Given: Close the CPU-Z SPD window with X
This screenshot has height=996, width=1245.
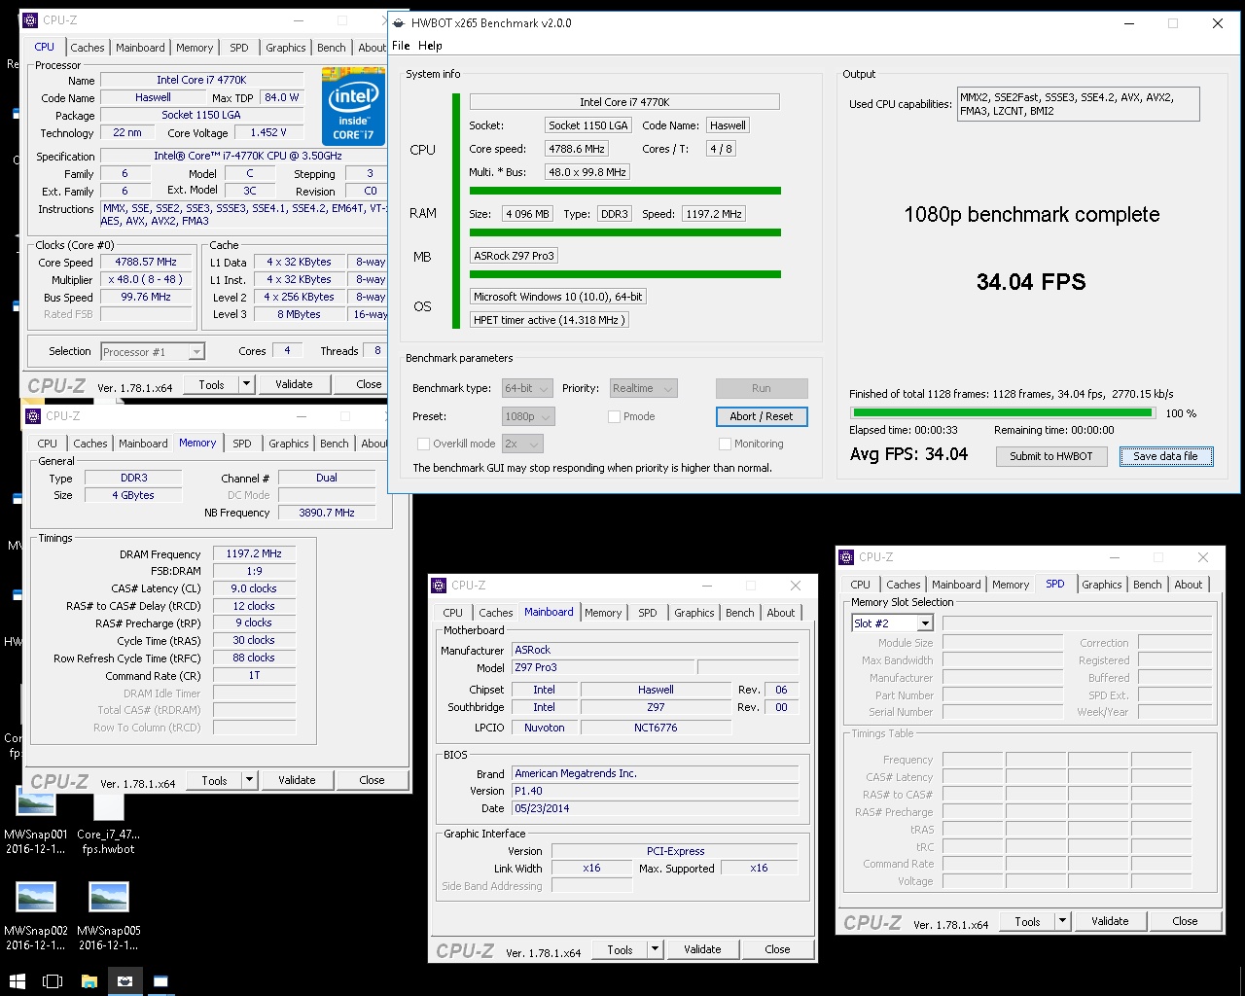Looking at the screenshot, I should (1203, 557).
